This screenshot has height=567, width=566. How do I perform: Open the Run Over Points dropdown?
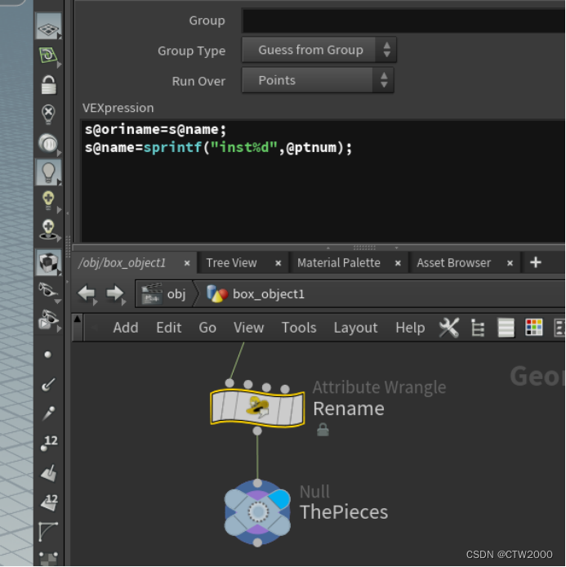point(318,80)
